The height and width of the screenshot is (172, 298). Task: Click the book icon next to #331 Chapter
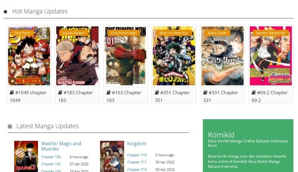[x=205, y=92]
